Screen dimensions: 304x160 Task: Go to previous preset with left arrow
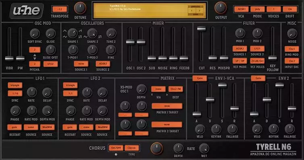(192, 10)
